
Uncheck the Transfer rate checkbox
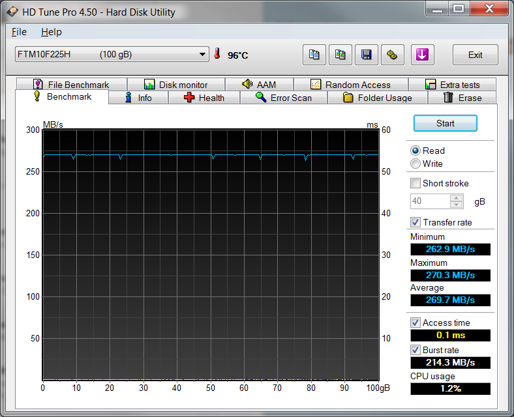[416, 222]
